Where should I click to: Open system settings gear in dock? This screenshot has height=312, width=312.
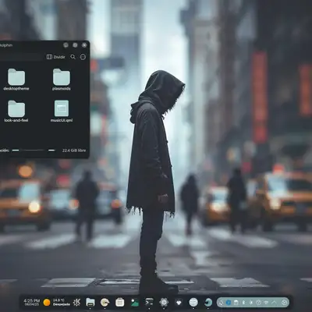(x=164, y=302)
